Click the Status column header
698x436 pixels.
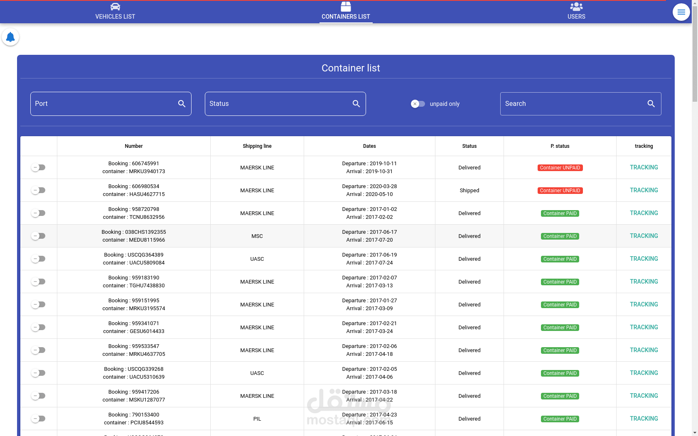tap(469, 146)
